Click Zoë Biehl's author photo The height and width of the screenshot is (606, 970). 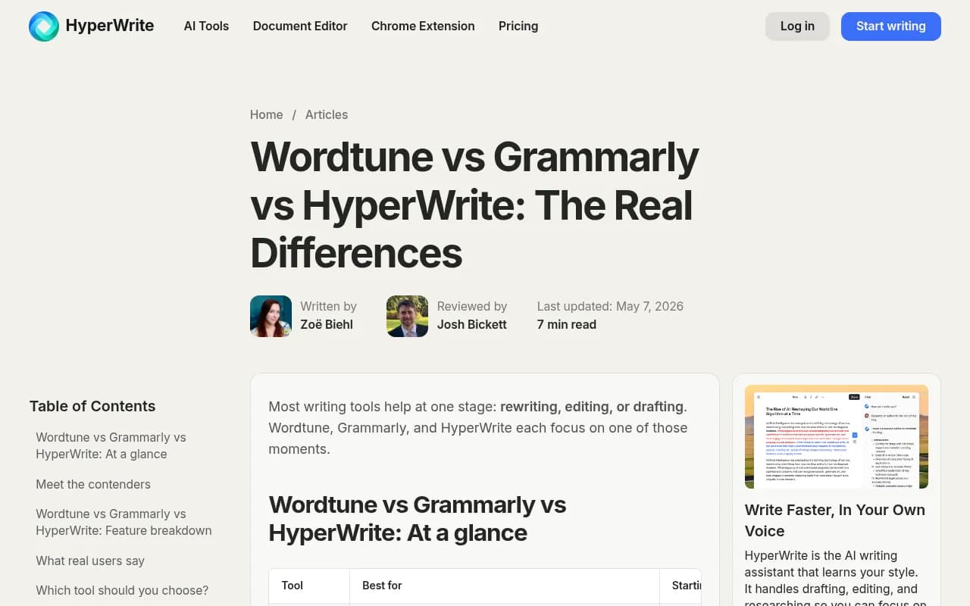coord(271,316)
